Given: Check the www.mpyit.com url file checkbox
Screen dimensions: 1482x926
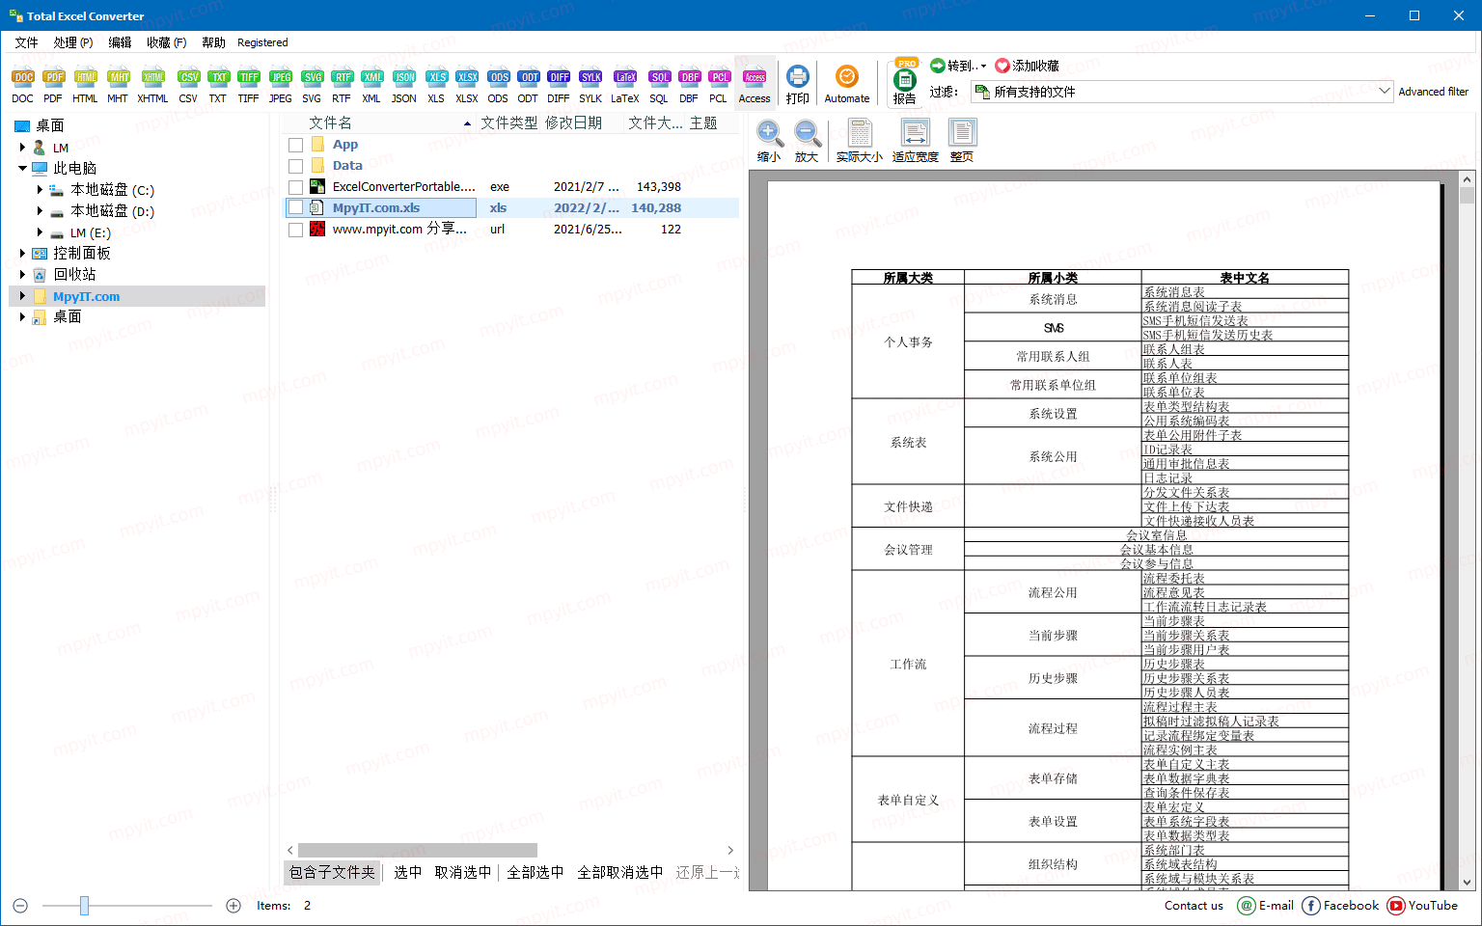Looking at the screenshot, I should [x=296, y=230].
